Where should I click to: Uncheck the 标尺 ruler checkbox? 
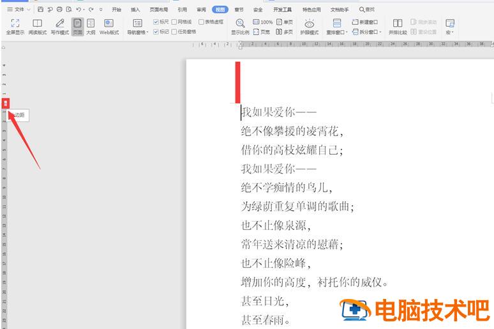(156, 22)
